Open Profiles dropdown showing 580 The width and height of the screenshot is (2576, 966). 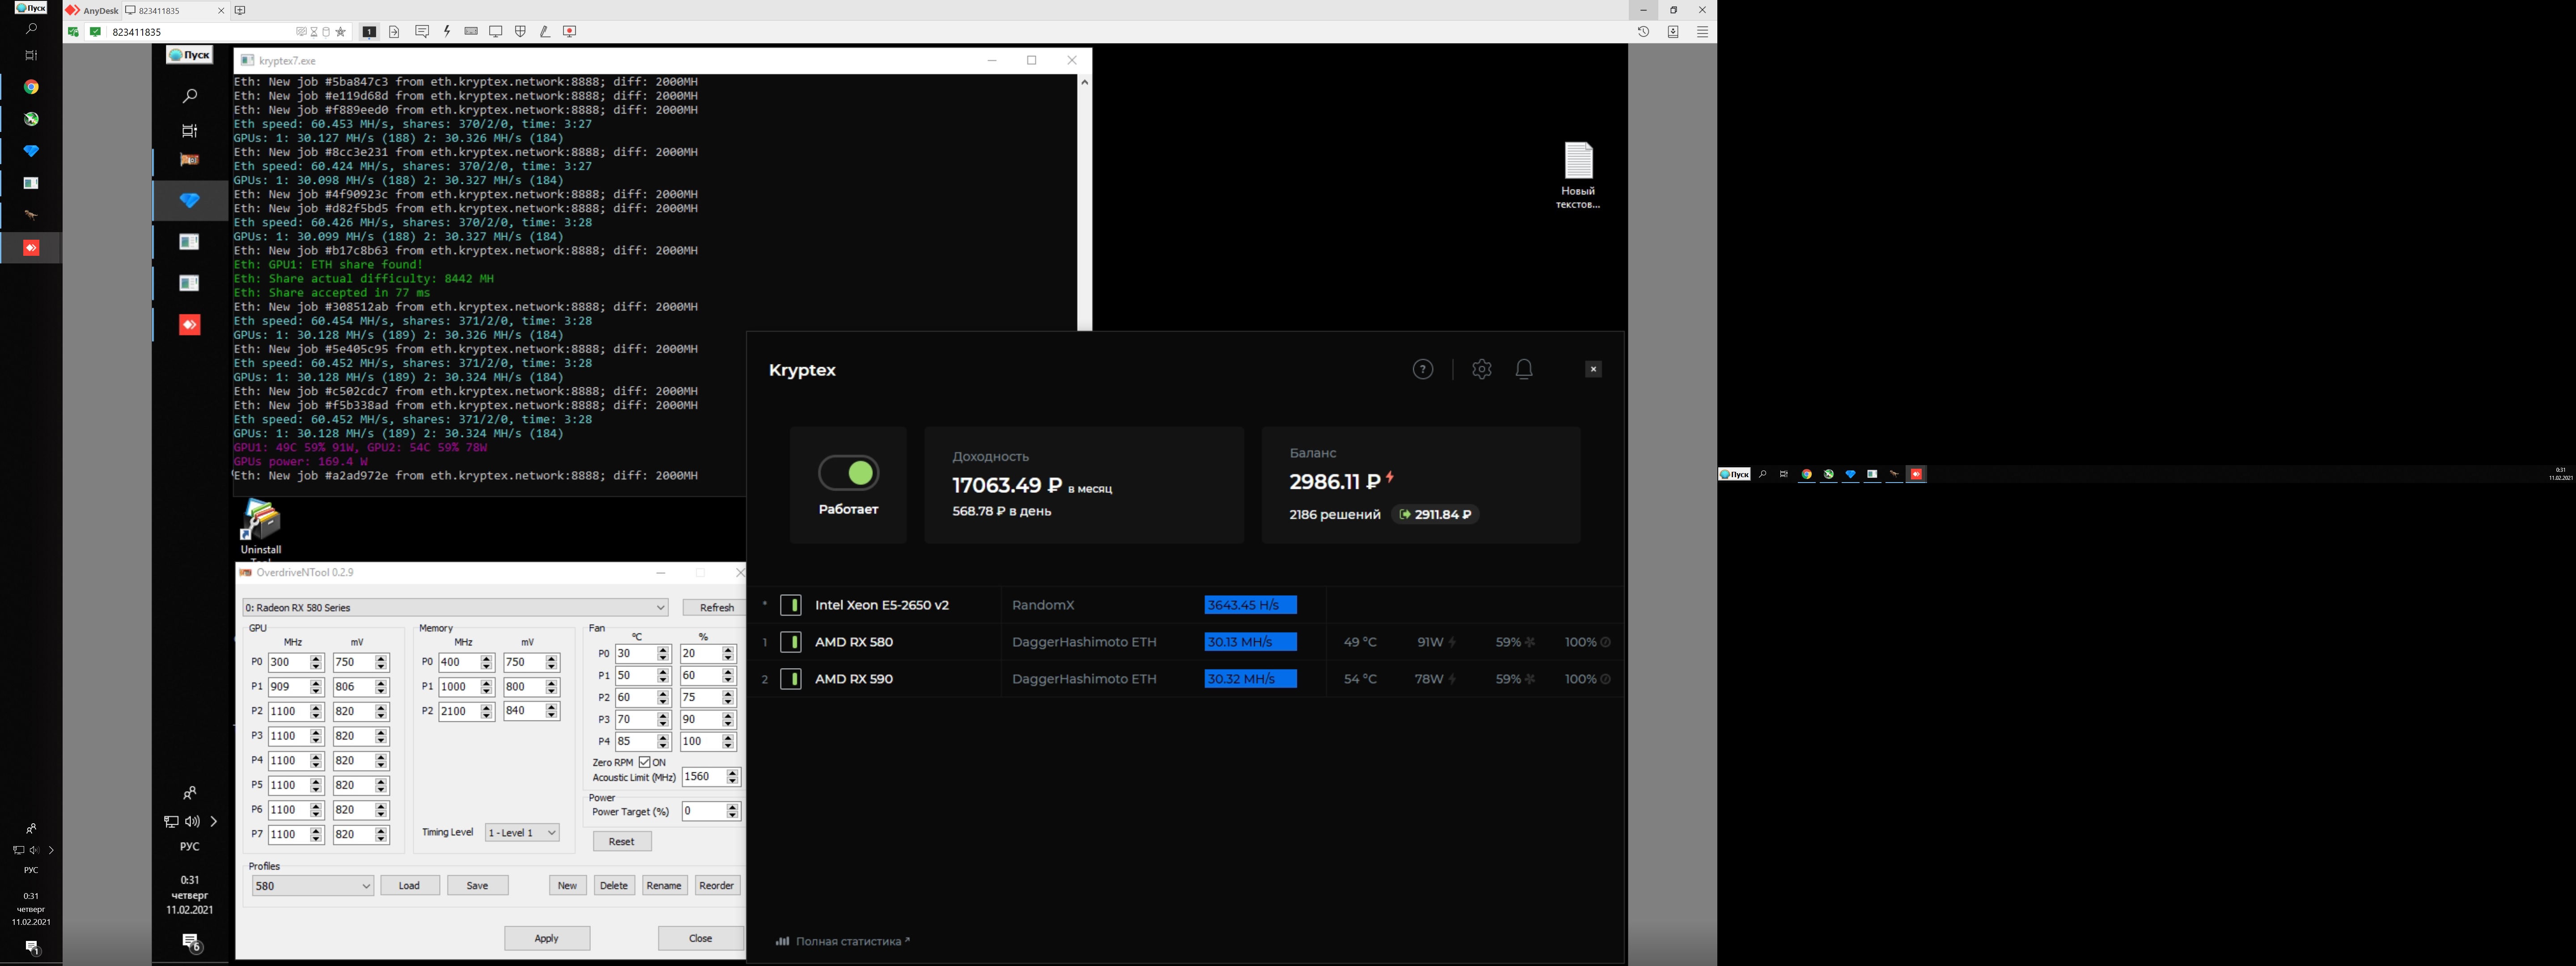point(313,886)
